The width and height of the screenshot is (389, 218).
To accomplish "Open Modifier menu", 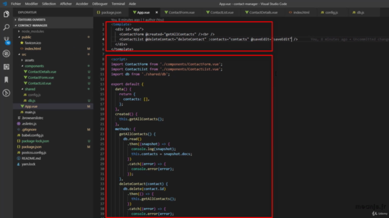I will point(32,4).
